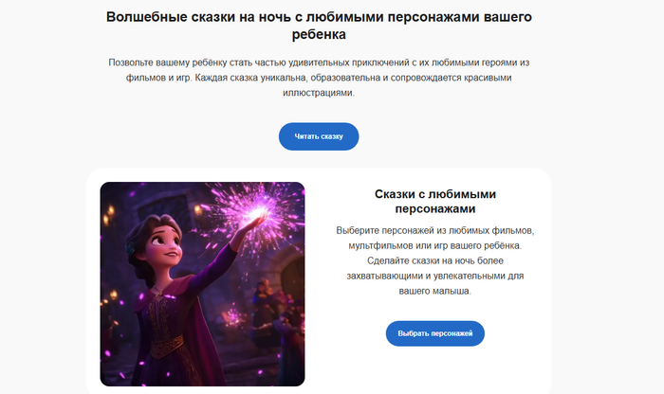Click the flower ornament in the girl's hair

click(130, 246)
